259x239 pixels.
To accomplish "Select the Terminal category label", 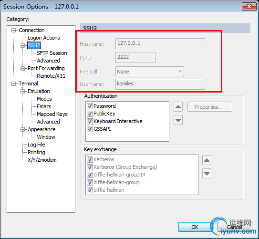I will (28, 83).
